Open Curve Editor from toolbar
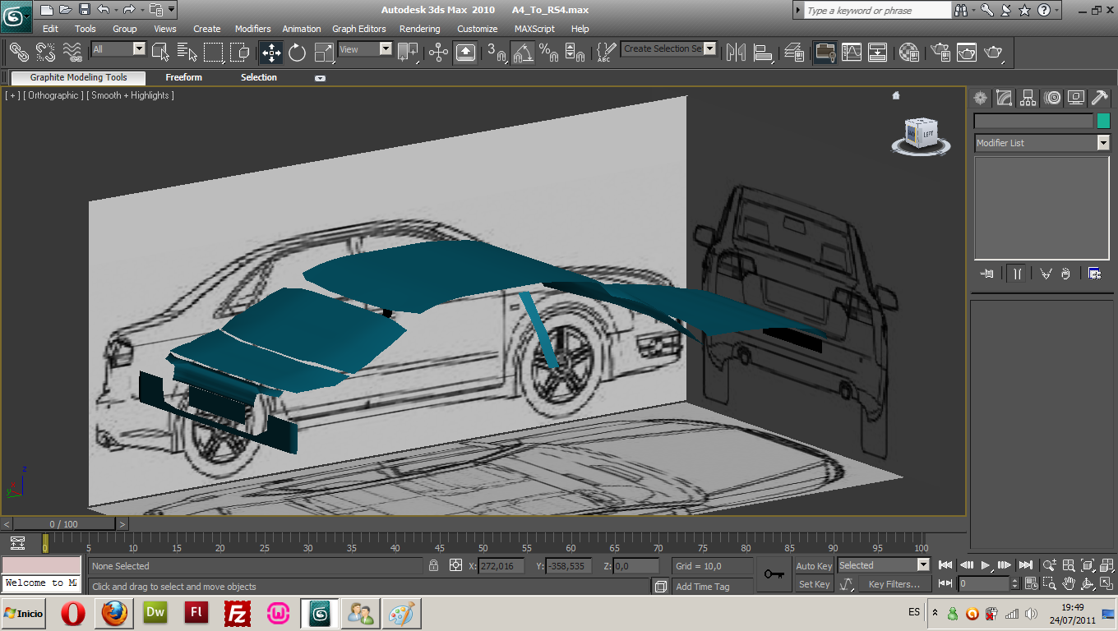The width and height of the screenshot is (1118, 631). [x=852, y=53]
